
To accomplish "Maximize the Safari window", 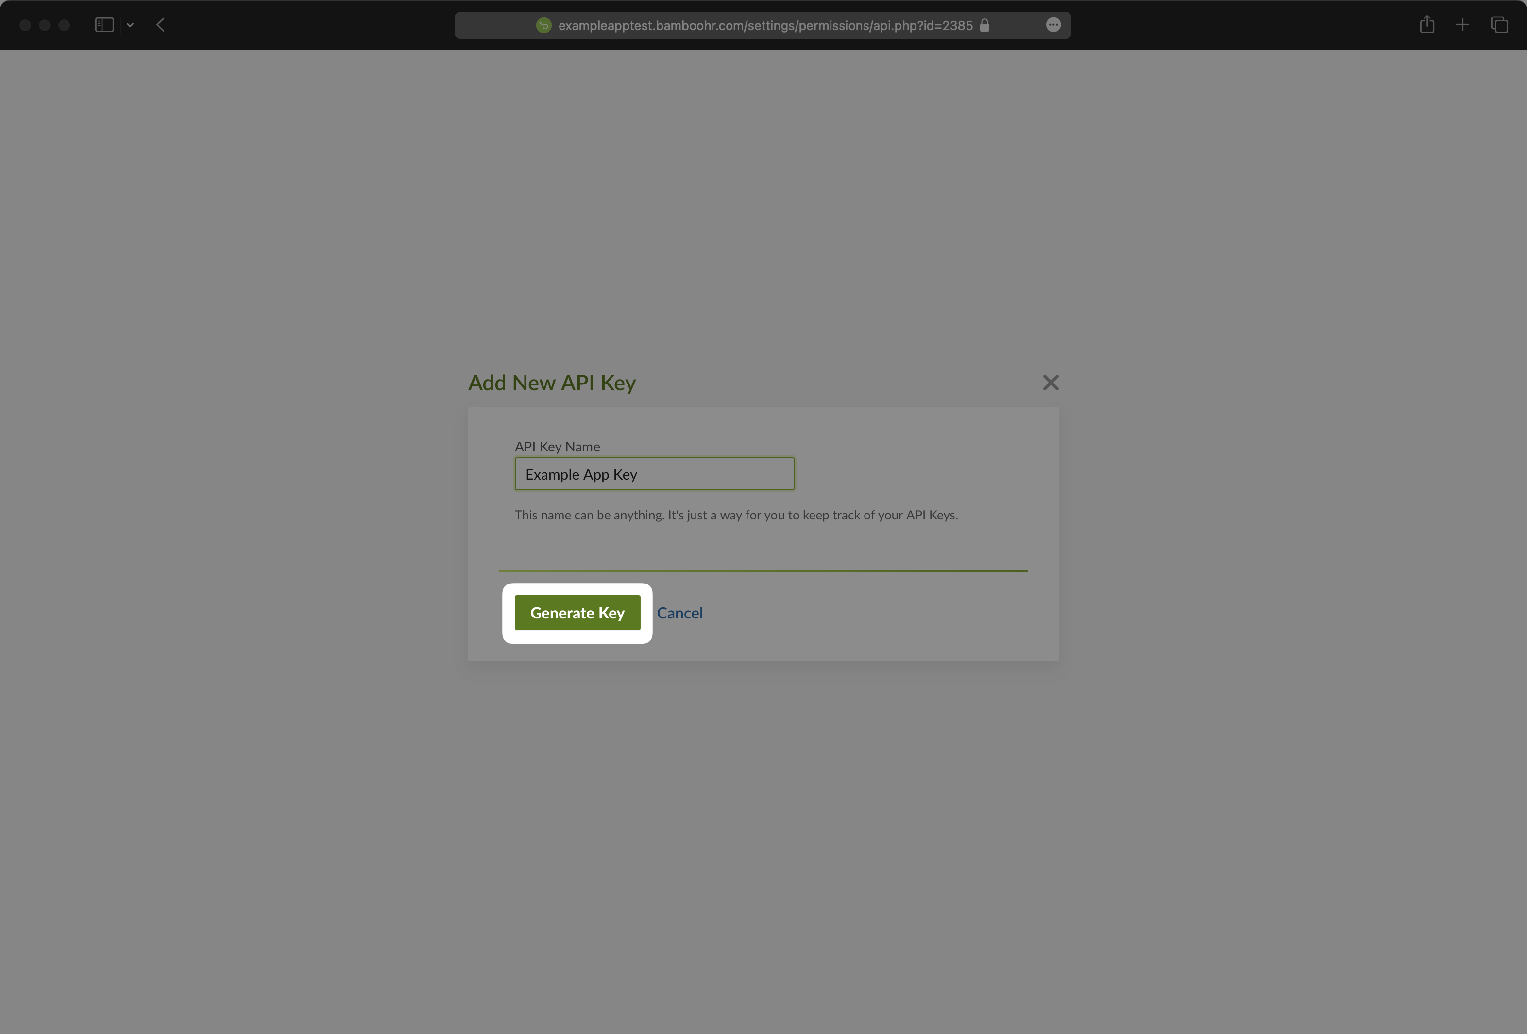I will click(65, 25).
